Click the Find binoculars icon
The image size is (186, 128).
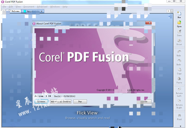pos(179,115)
